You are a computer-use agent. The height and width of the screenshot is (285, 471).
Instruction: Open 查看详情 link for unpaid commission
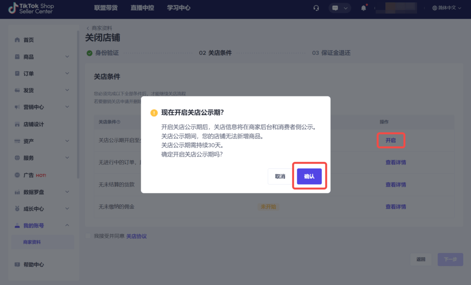[396, 207]
